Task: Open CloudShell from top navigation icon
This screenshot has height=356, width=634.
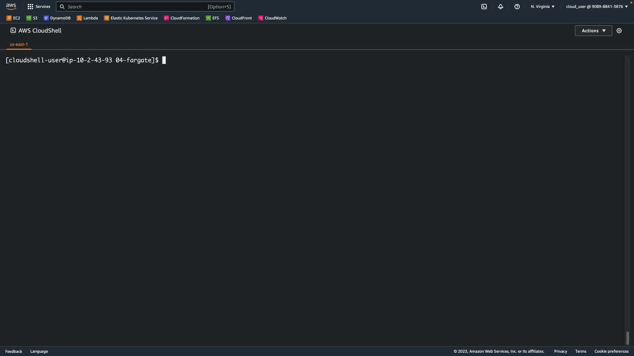Action: (484, 7)
